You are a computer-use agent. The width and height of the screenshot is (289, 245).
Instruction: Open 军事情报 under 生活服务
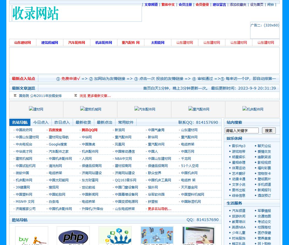[x=264, y=211]
